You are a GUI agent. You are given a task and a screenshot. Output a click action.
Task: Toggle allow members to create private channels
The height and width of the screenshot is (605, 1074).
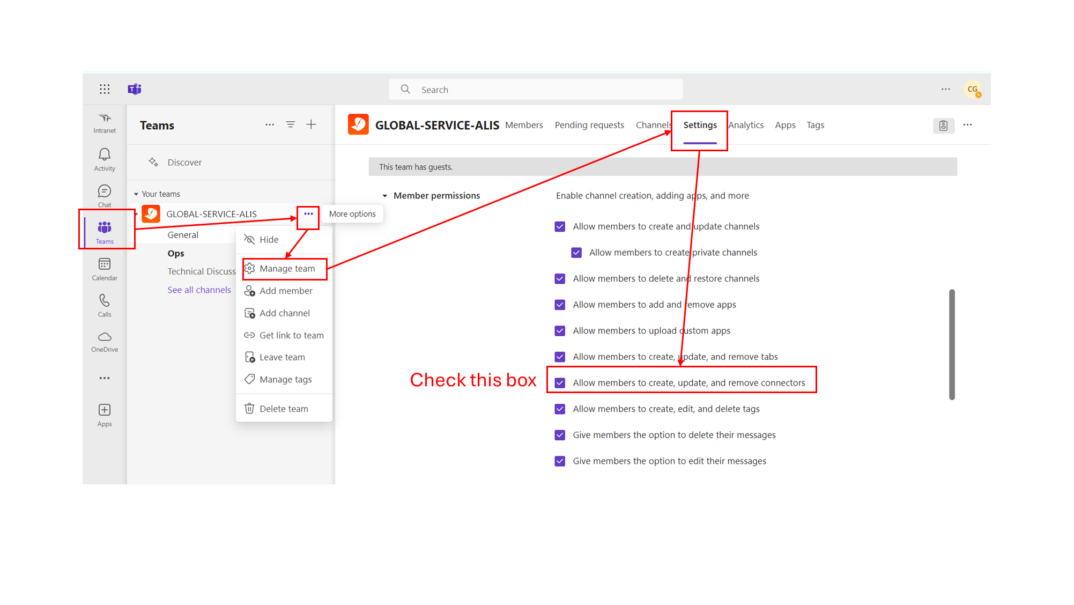coord(576,253)
